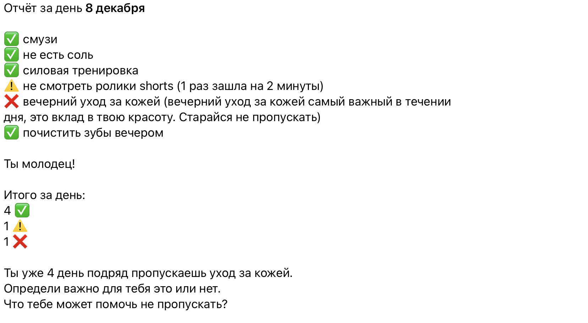Click the text силовая тренировка
Screen dimensions: 588x323
coord(81,70)
